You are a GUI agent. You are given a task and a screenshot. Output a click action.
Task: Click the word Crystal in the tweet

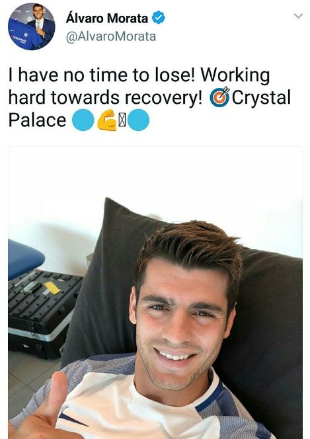click(x=261, y=98)
